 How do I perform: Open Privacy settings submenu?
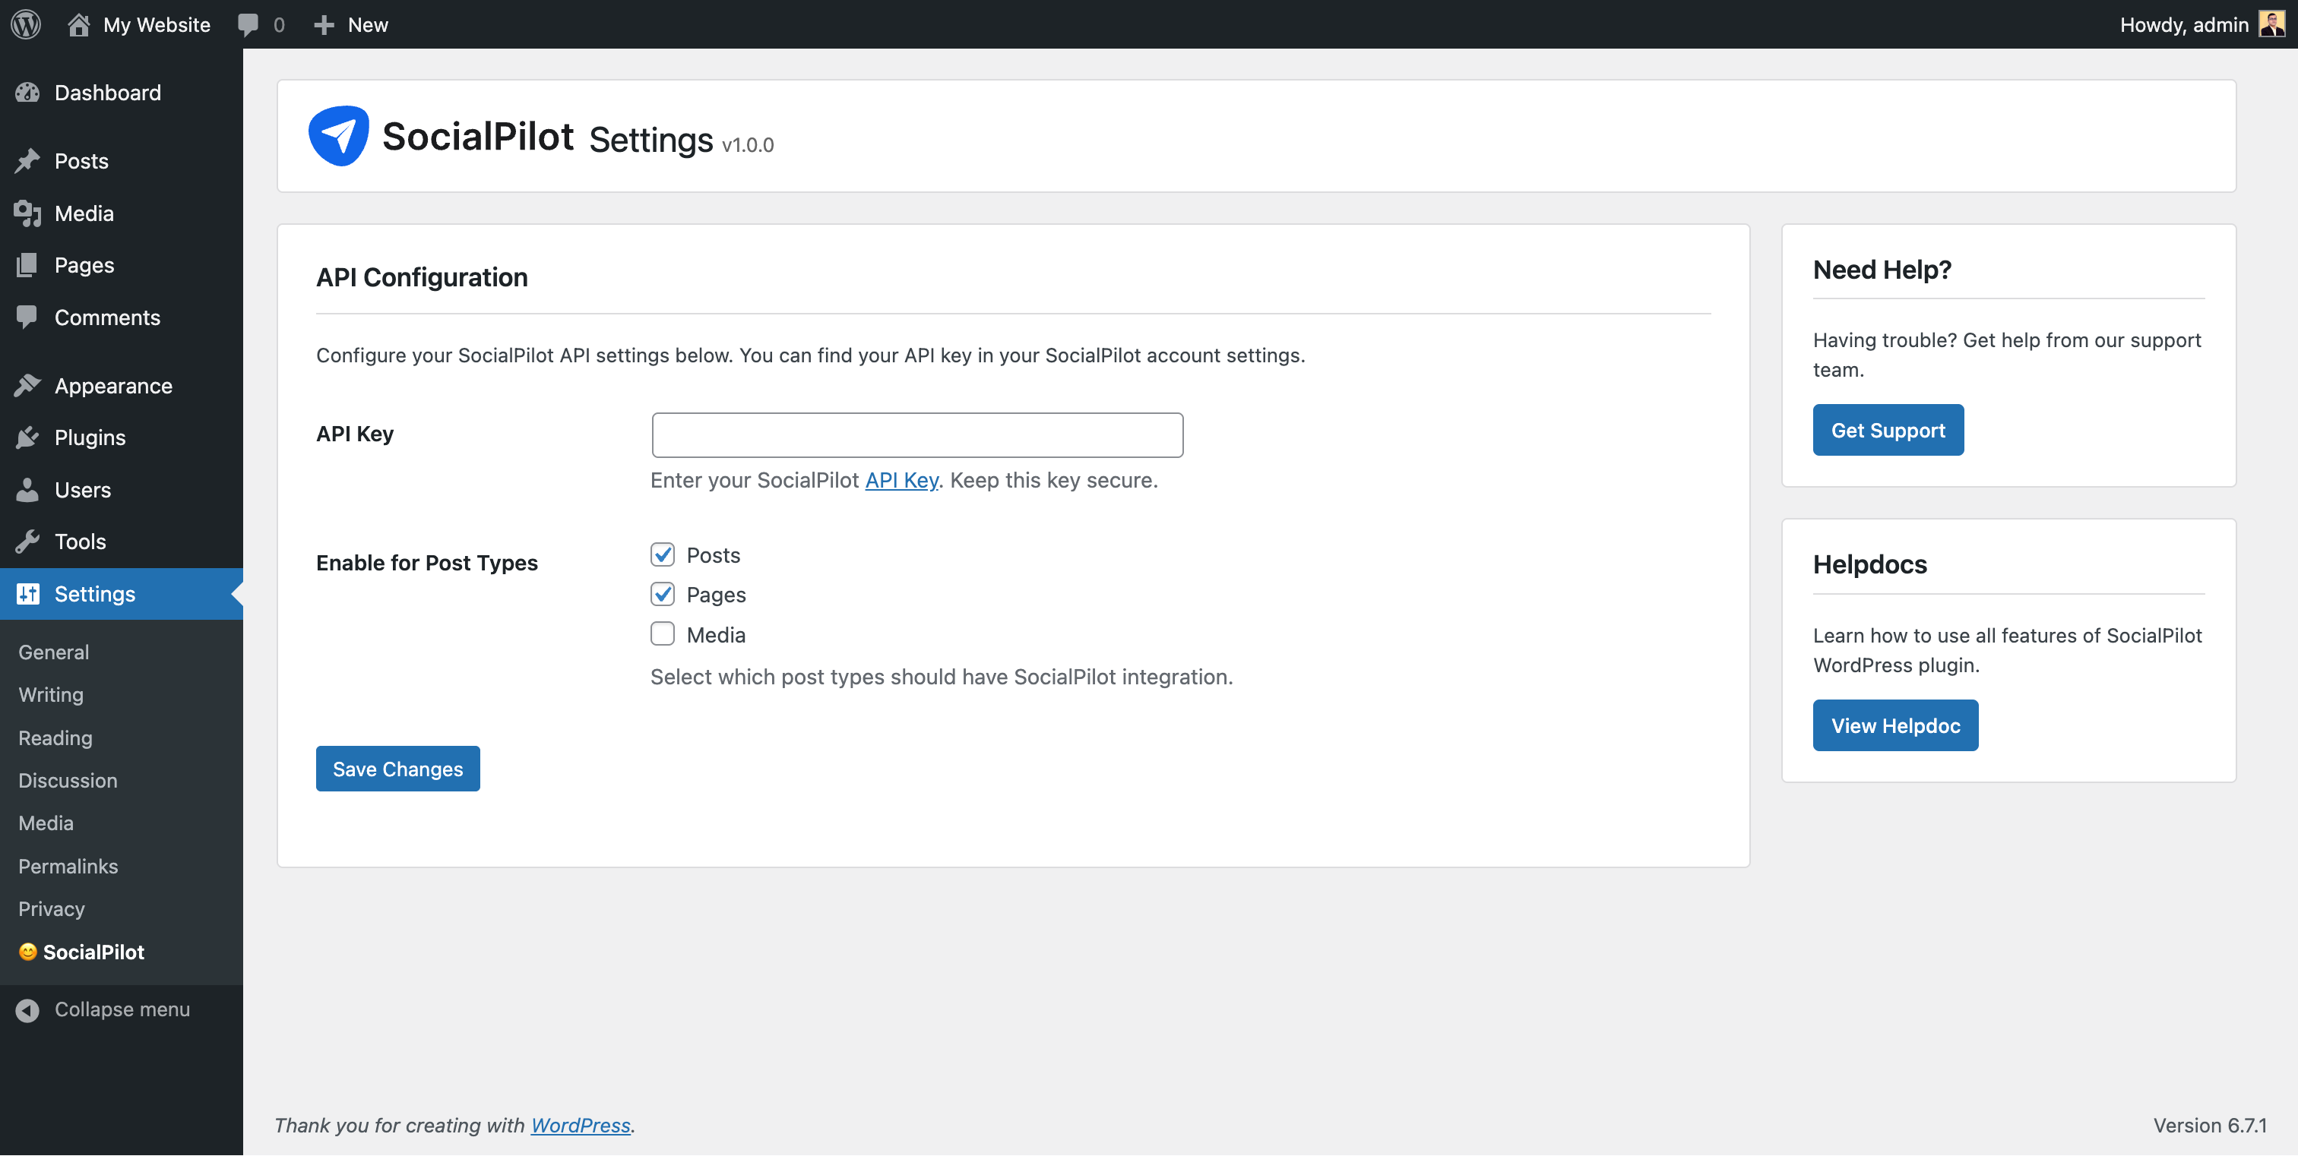[x=52, y=908]
